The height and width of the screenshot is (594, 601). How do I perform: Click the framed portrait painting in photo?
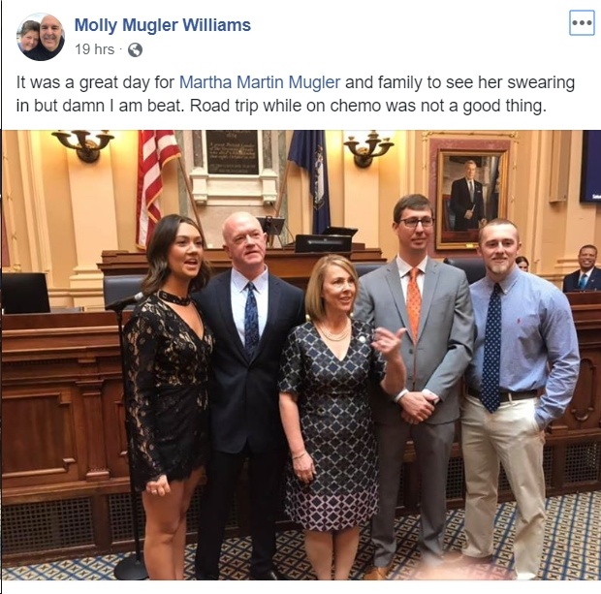tap(472, 196)
